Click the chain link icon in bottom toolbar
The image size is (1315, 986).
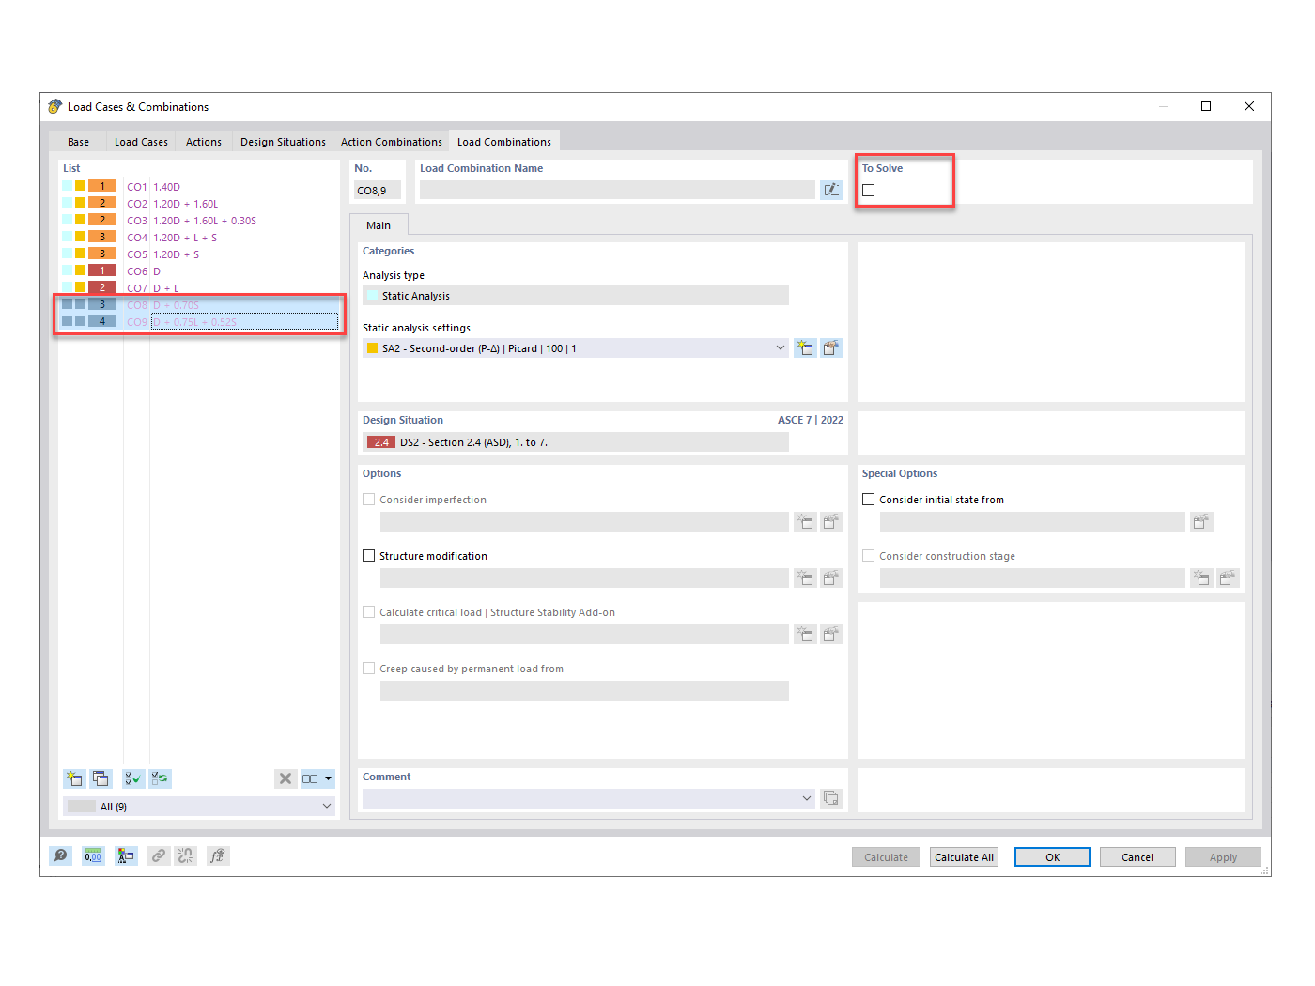159,855
